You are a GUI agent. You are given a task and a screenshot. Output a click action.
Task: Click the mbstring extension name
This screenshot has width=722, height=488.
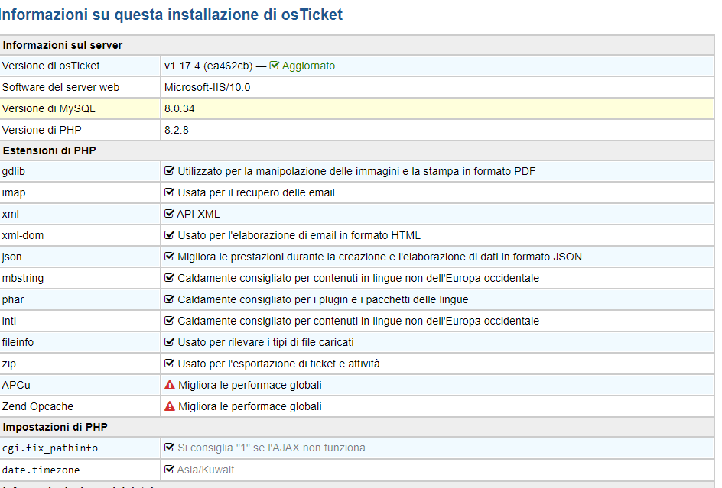pyautogui.click(x=23, y=278)
